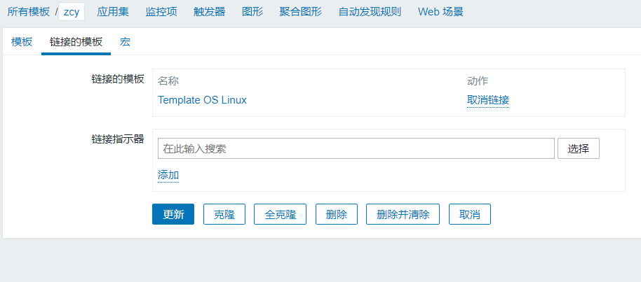Viewport: 641px width, 282px height.
Task: Select the 链接的模板 tab
Action: [x=76, y=41]
